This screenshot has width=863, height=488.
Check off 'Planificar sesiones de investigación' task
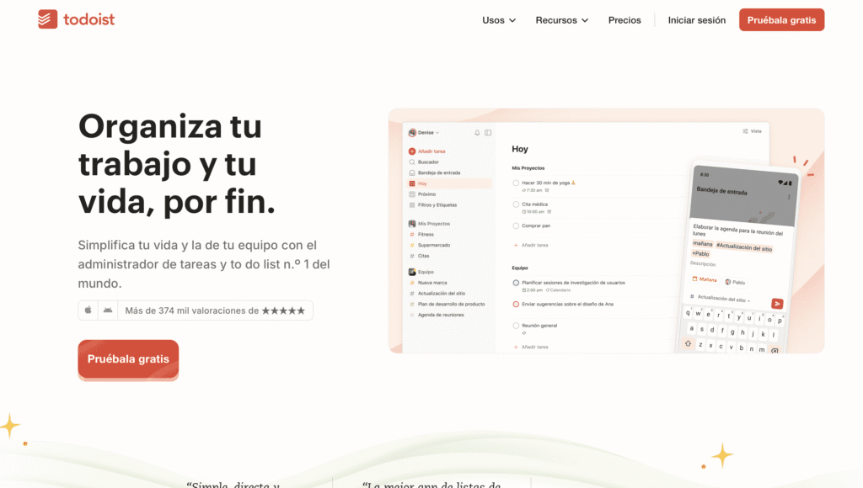click(516, 283)
